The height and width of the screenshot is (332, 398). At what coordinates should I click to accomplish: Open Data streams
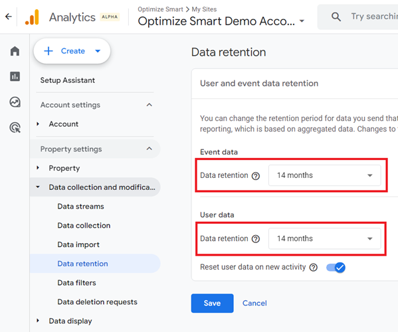click(80, 207)
